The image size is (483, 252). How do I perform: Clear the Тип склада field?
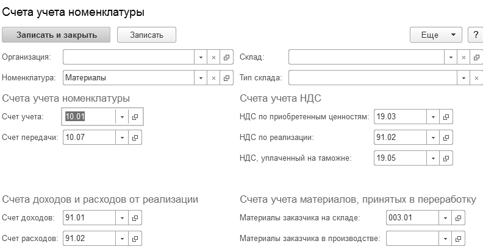pos(477,78)
